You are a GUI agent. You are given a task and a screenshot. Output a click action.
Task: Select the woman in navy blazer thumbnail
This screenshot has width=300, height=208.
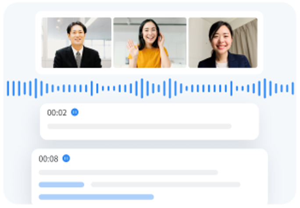pyautogui.click(x=223, y=43)
